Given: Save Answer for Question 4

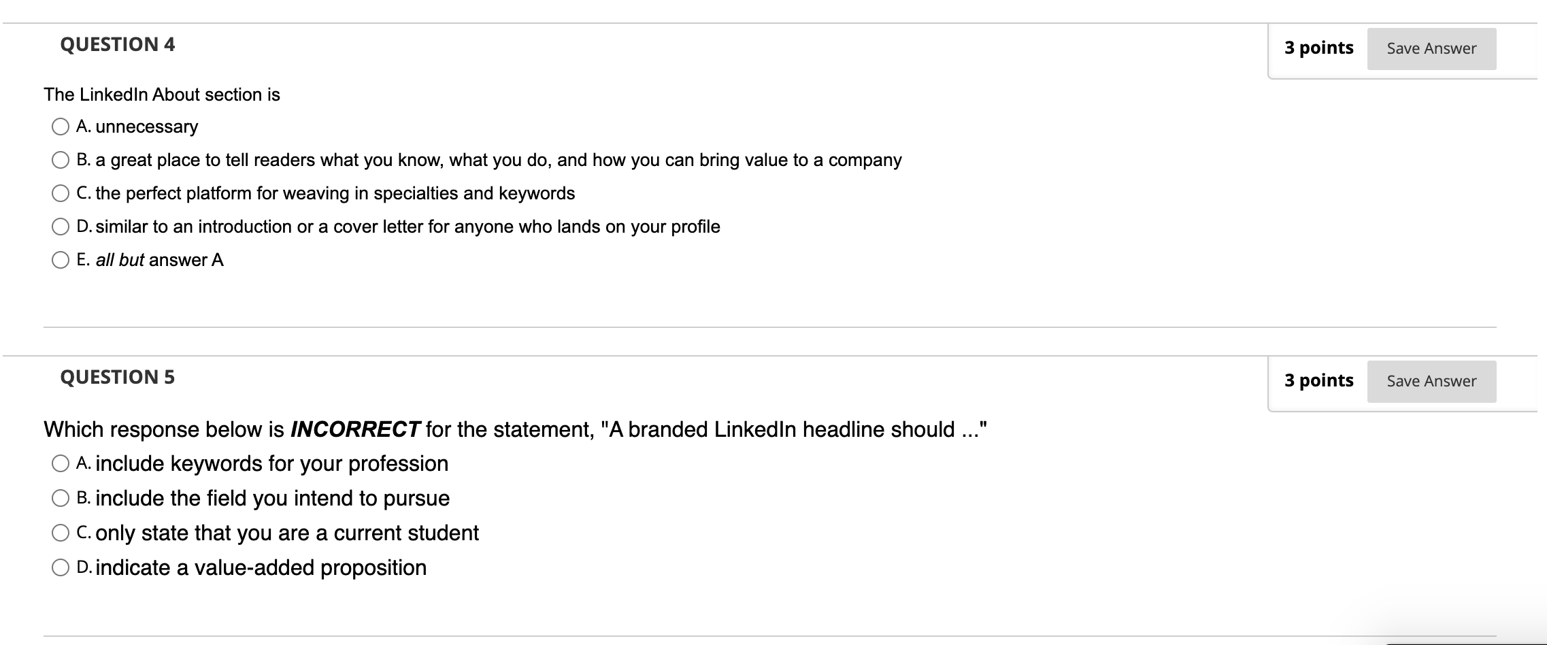Looking at the screenshot, I should [x=1431, y=48].
